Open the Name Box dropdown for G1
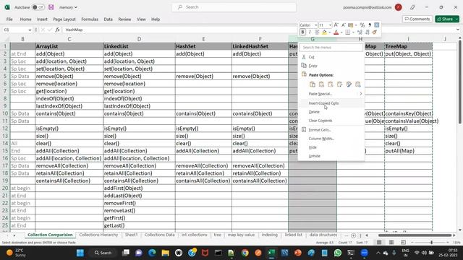The width and height of the screenshot is (463, 260). pyautogui.click(x=30, y=30)
